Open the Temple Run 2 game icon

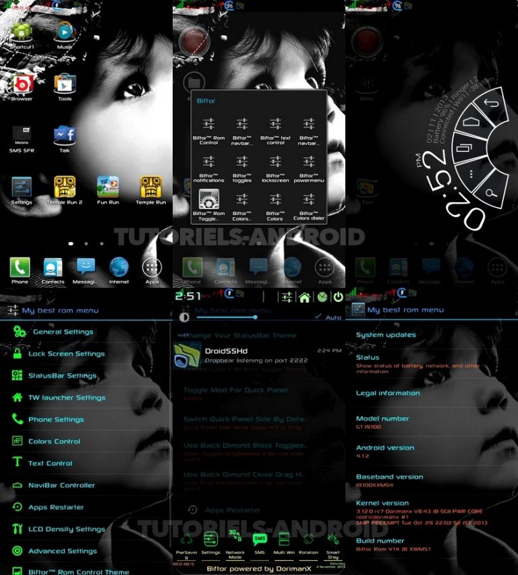click(x=65, y=187)
